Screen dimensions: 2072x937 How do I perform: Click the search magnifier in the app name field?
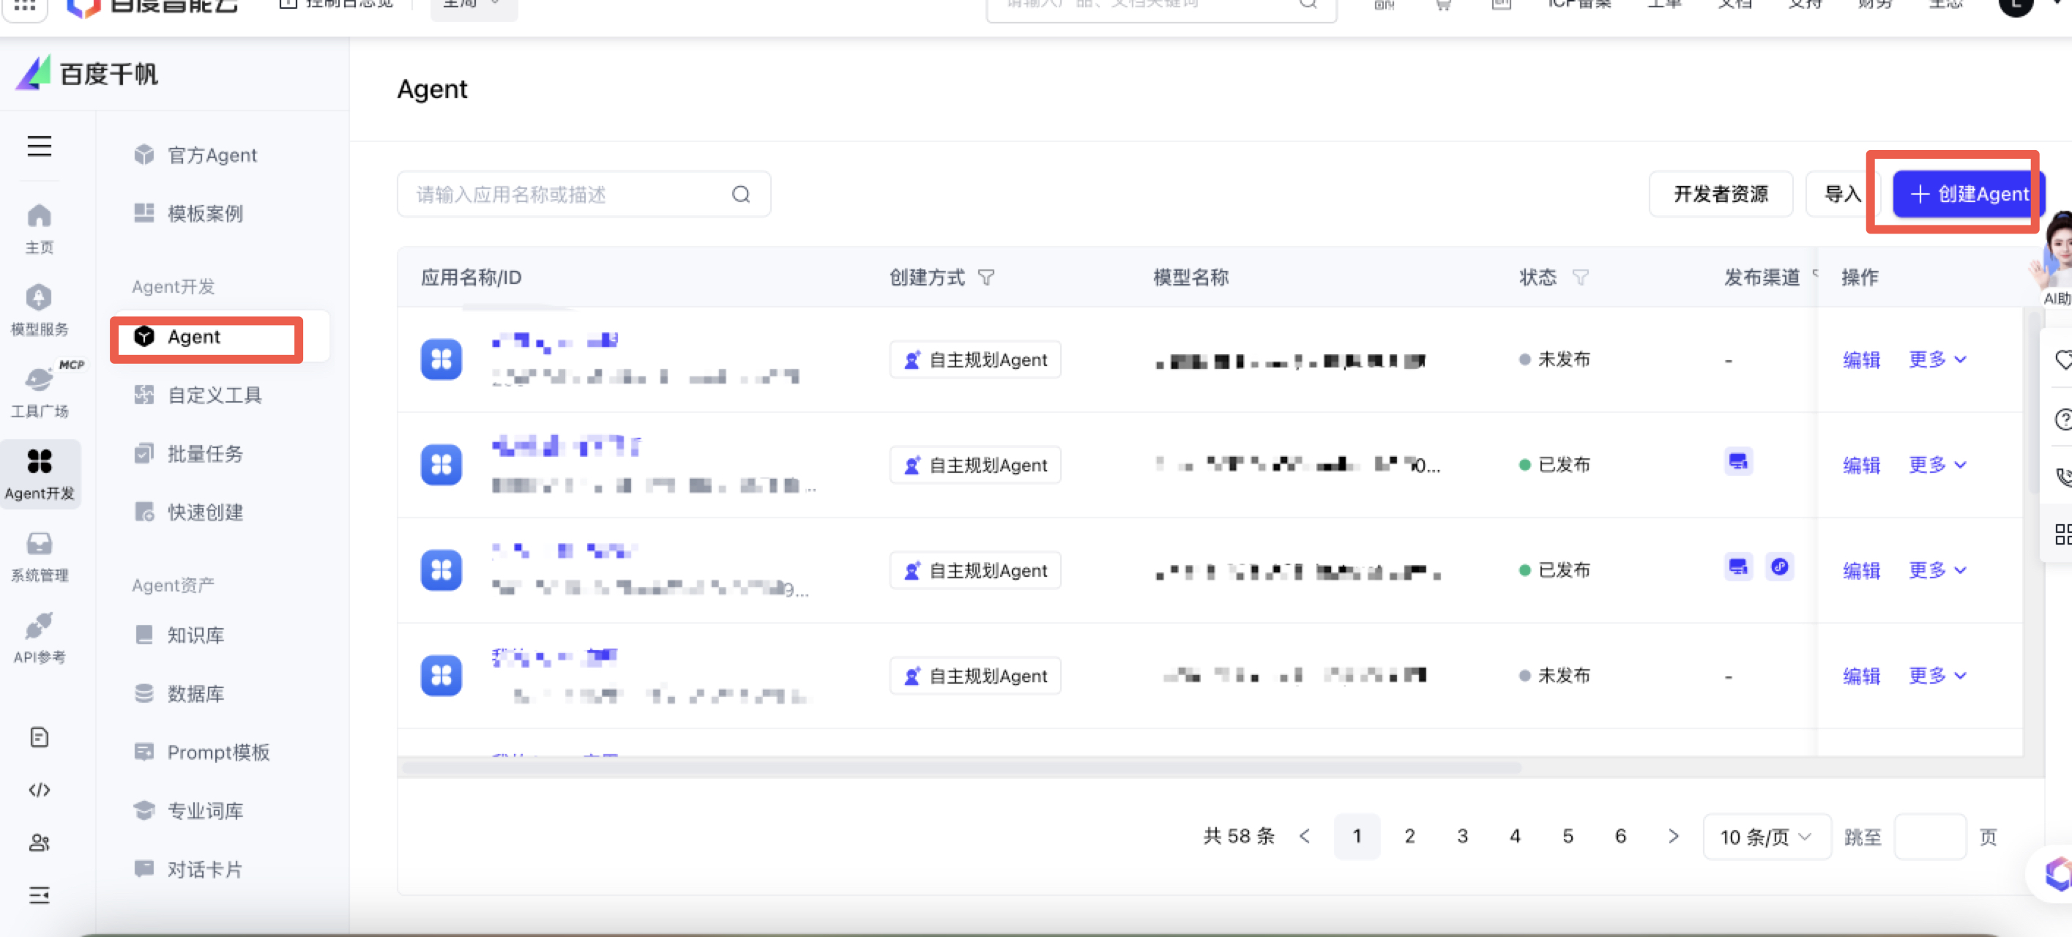741,195
